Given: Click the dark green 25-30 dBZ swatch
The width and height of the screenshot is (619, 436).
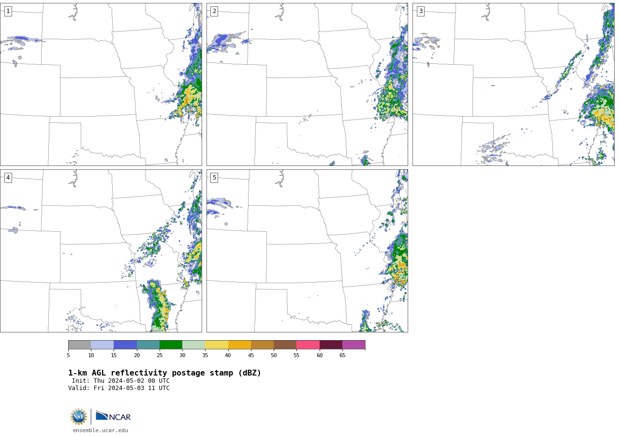Looking at the screenshot, I should pos(171,345).
